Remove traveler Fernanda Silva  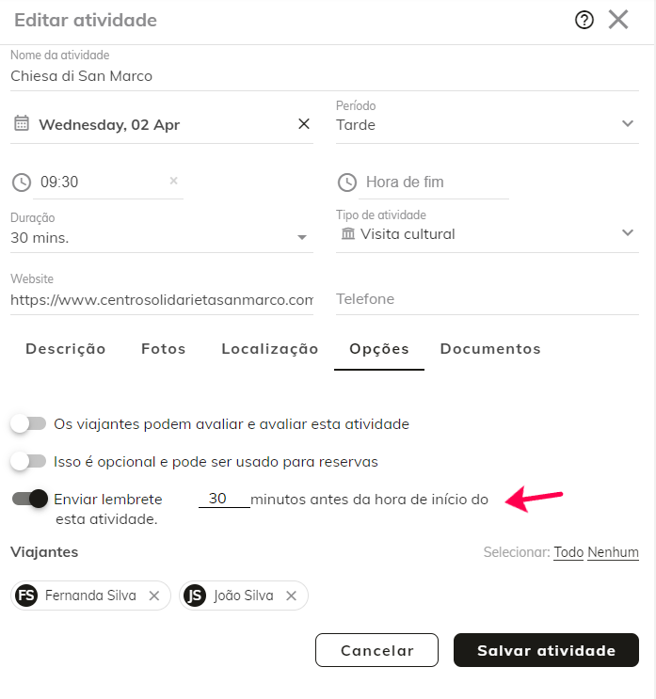[154, 596]
